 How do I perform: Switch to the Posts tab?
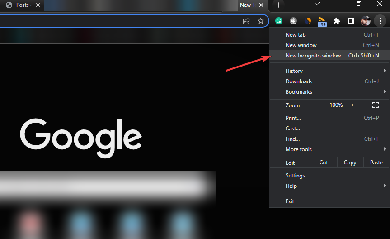tap(22, 5)
